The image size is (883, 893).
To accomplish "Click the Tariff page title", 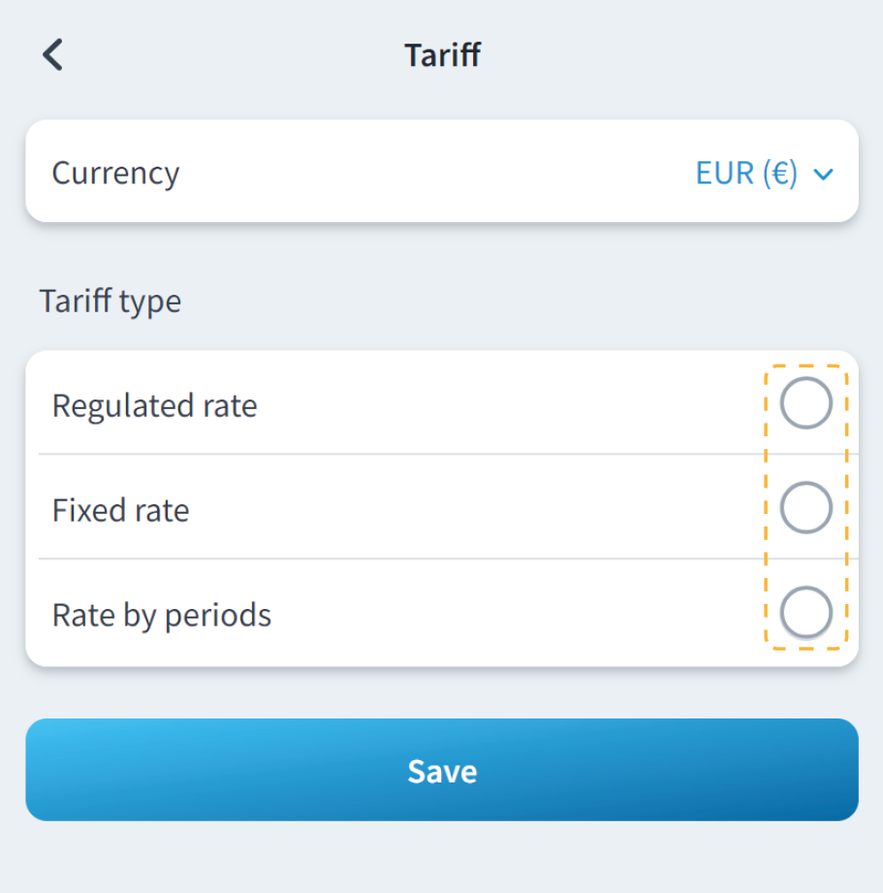I will click(x=442, y=54).
